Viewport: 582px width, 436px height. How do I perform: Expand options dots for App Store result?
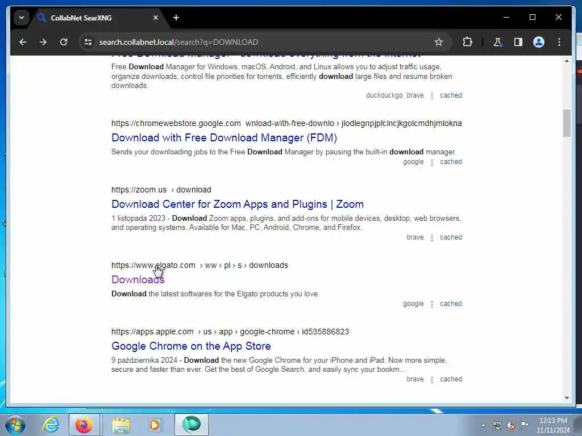(432, 380)
